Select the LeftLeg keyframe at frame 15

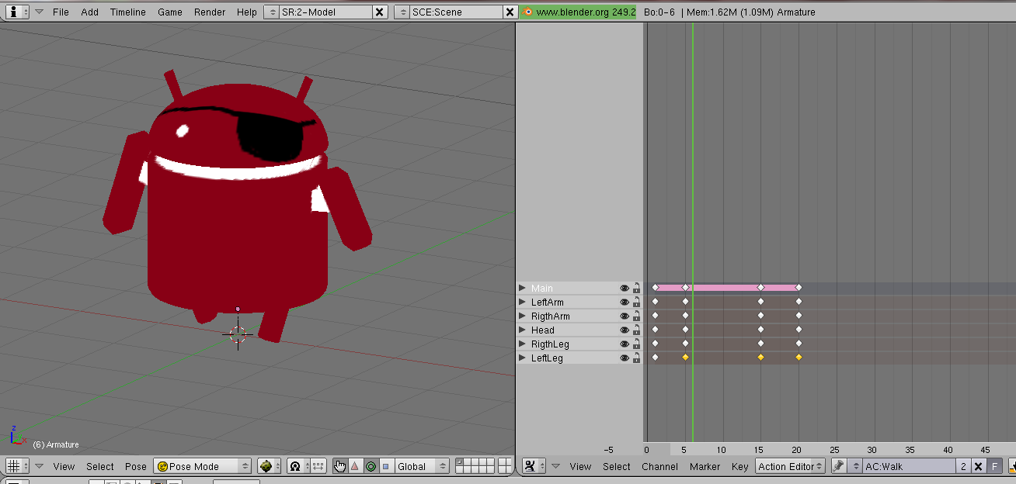click(x=760, y=357)
